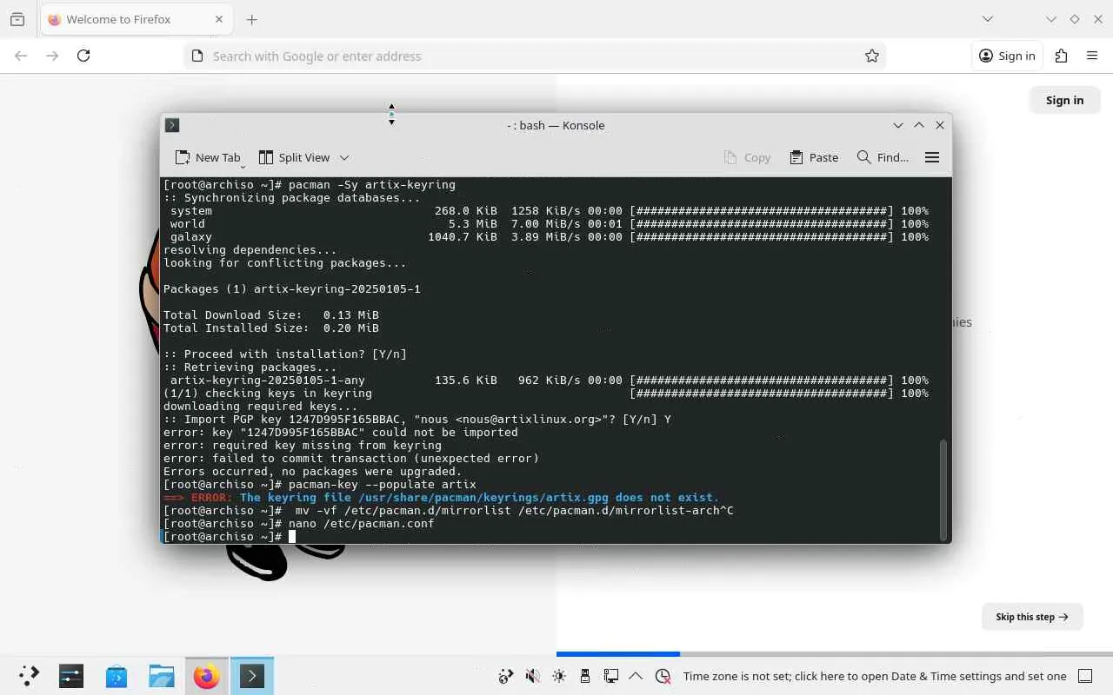Image resolution: width=1113 pixels, height=695 pixels.
Task: Click the 'nano /etc/pacman.conf' command text
Action: tap(362, 524)
